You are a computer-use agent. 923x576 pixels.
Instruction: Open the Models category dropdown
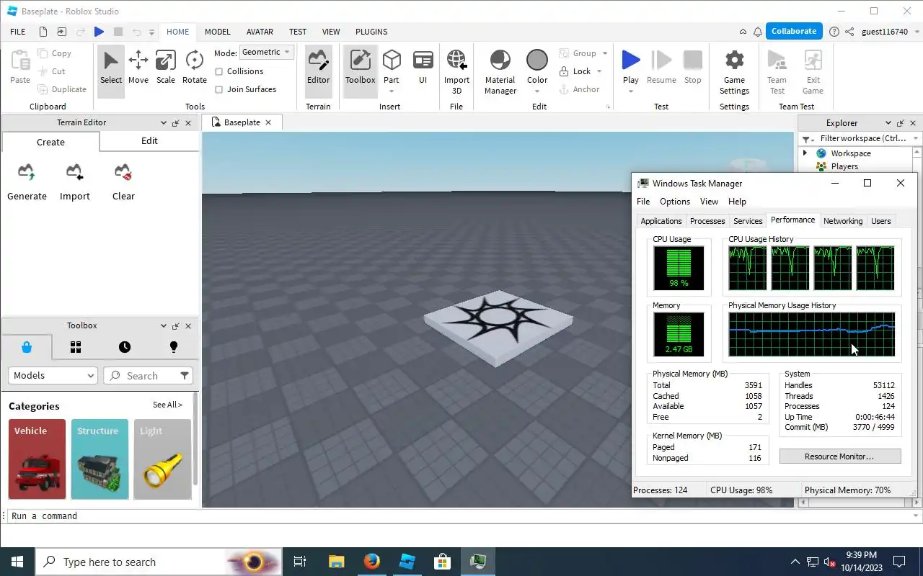pyautogui.click(x=53, y=375)
